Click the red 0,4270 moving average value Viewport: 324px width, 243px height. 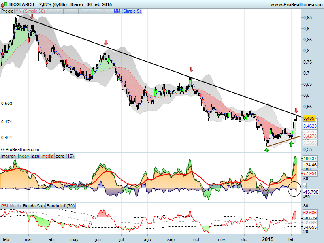click(309, 136)
